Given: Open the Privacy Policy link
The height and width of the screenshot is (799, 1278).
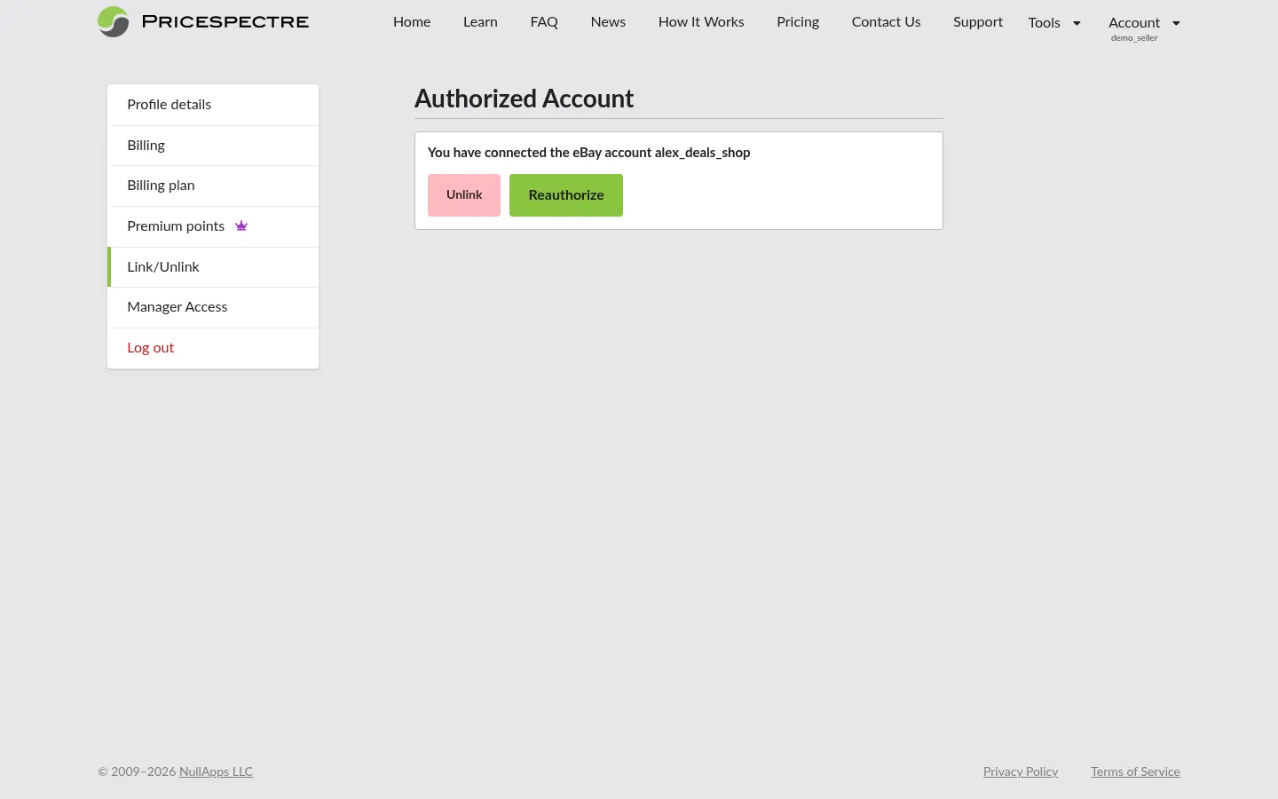Looking at the screenshot, I should pos(1021,771).
